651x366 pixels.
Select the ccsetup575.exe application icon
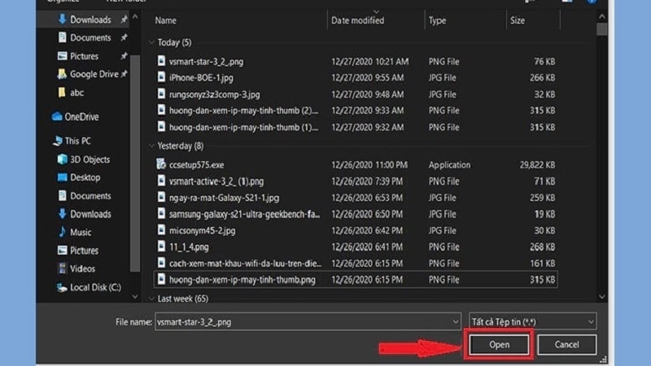click(x=160, y=163)
